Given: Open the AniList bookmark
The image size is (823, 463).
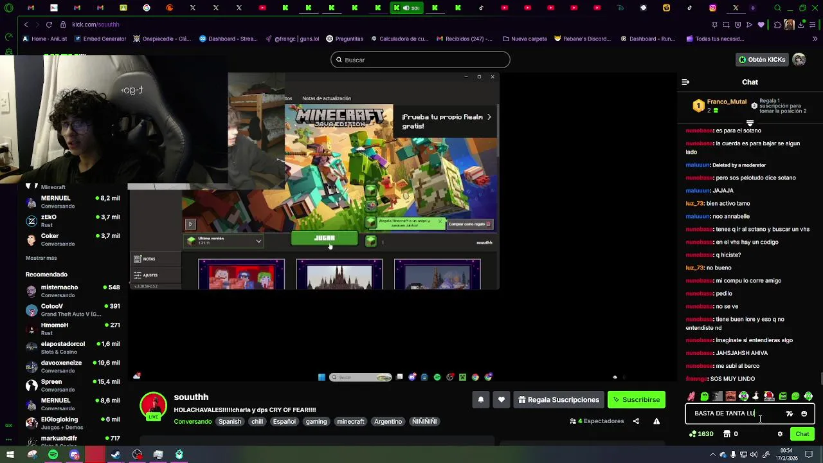Looking at the screenshot, I should (44, 39).
